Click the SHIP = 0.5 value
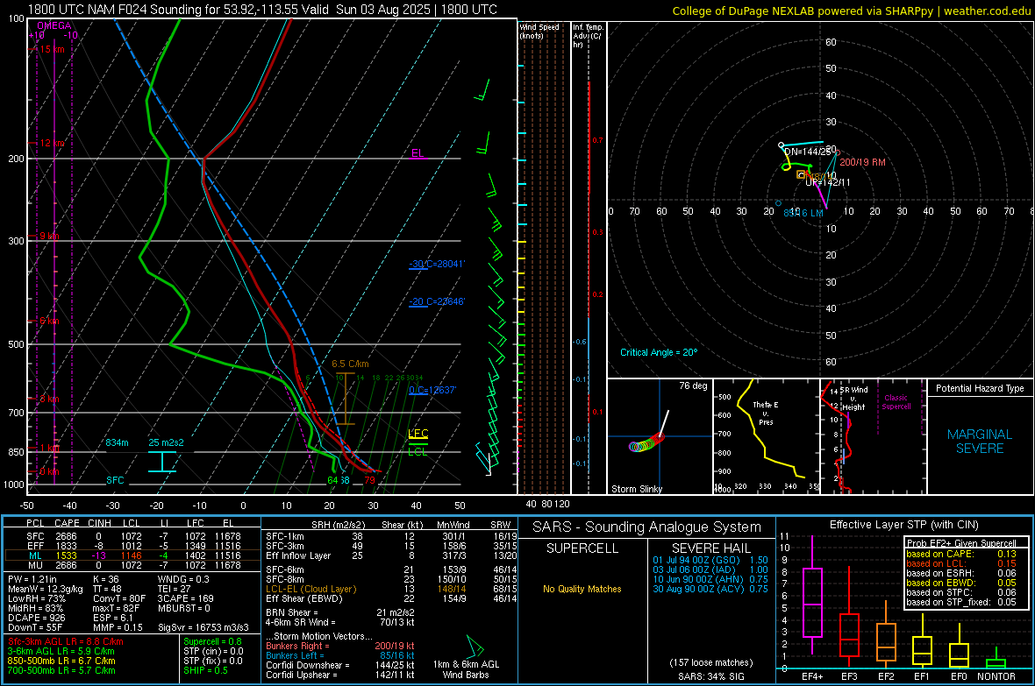 coord(205,670)
